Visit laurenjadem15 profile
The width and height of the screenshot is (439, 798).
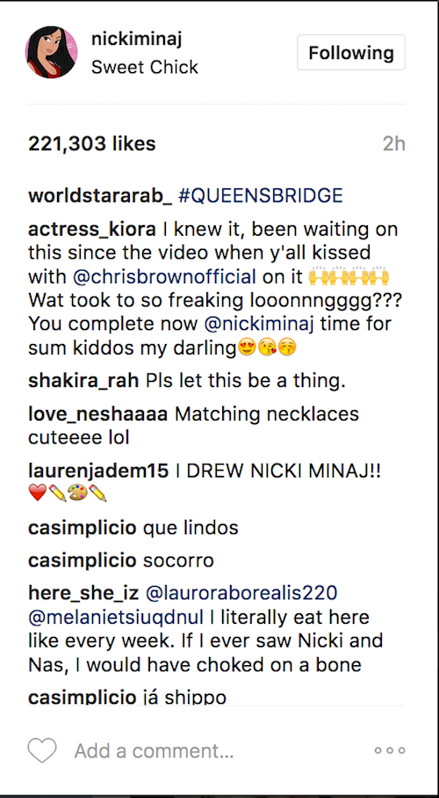pyautogui.click(x=98, y=471)
